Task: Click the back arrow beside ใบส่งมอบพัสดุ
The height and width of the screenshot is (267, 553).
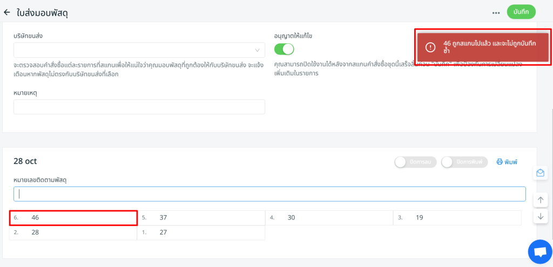Action: (x=7, y=12)
